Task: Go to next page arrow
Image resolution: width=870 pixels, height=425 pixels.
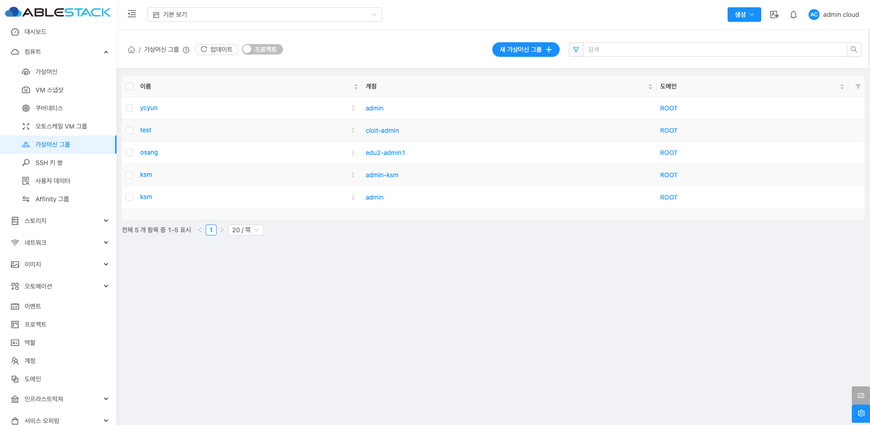Action: [x=222, y=230]
